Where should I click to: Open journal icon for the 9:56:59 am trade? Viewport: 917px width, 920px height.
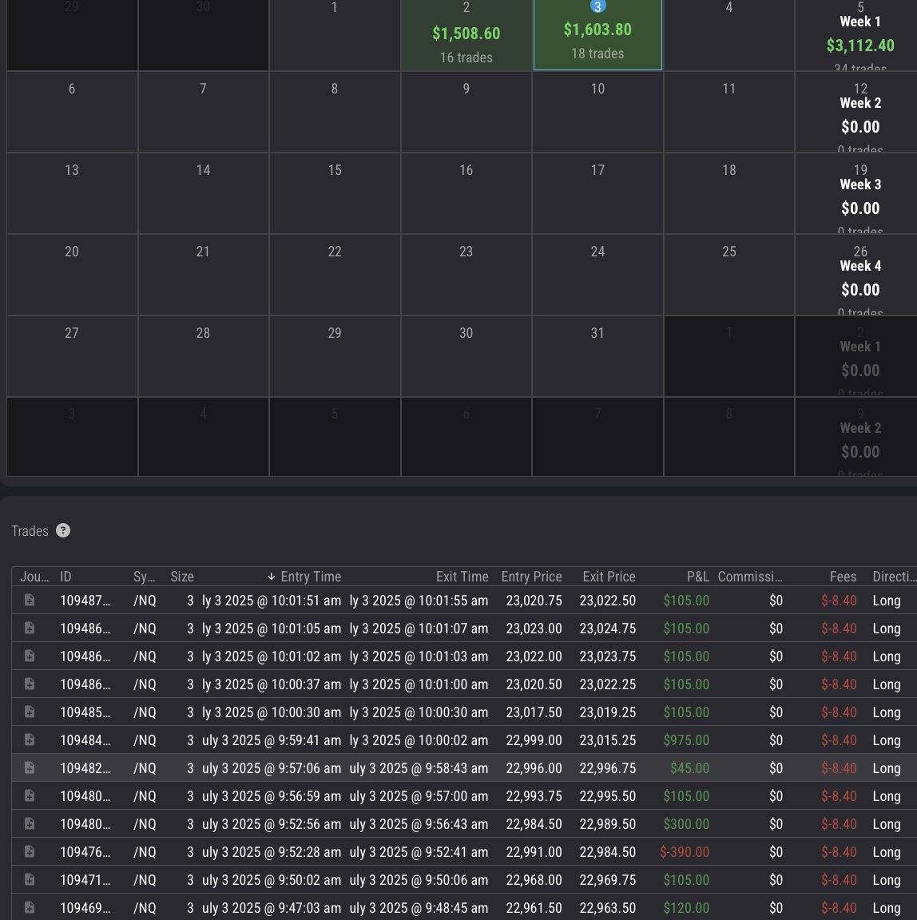click(30, 795)
